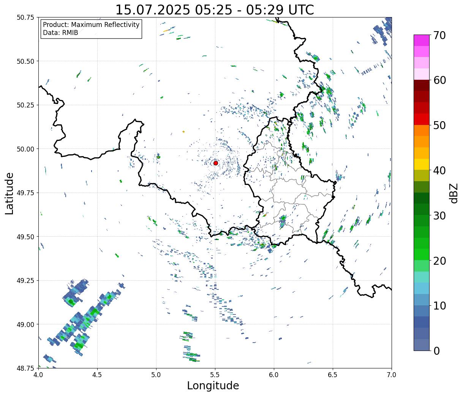Click the colorbar tick label '40'
The width and height of the screenshot is (463, 395).
pos(439,170)
